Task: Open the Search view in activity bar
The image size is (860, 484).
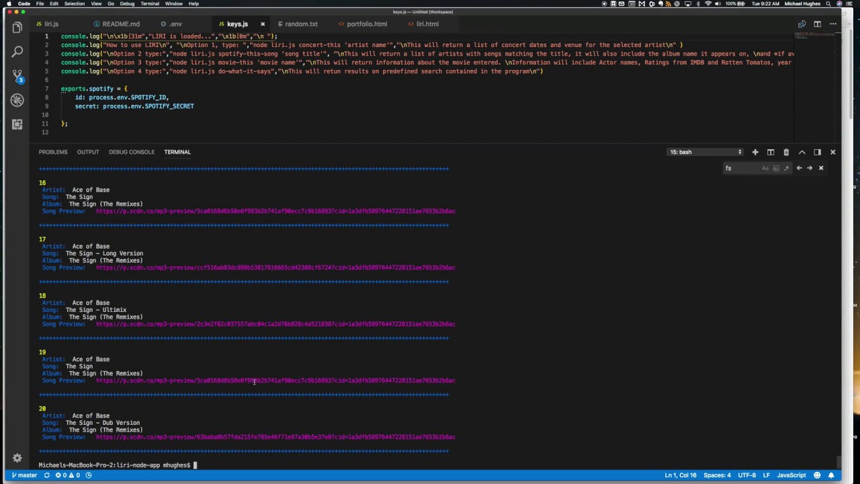Action: [17, 52]
